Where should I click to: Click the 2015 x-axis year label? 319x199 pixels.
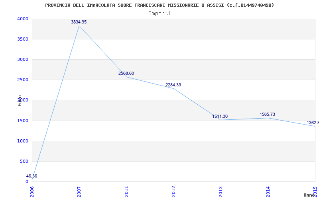coord(315,191)
